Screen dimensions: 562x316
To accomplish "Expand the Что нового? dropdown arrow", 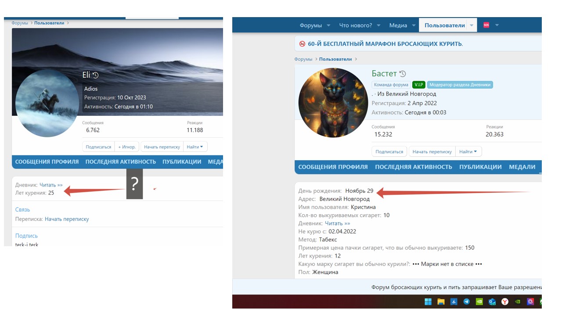I will click(x=378, y=25).
